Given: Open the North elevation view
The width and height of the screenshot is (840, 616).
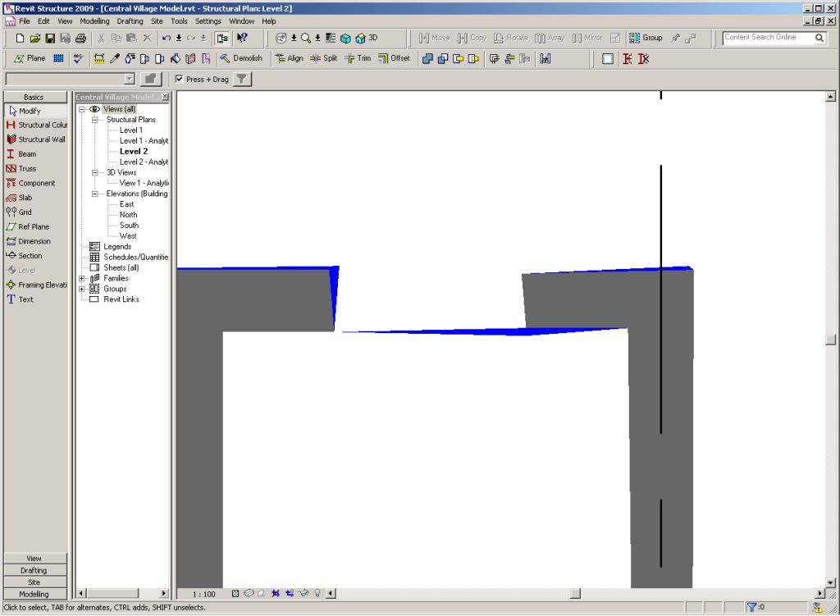Looking at the screenshot, I should click(128, 215).
